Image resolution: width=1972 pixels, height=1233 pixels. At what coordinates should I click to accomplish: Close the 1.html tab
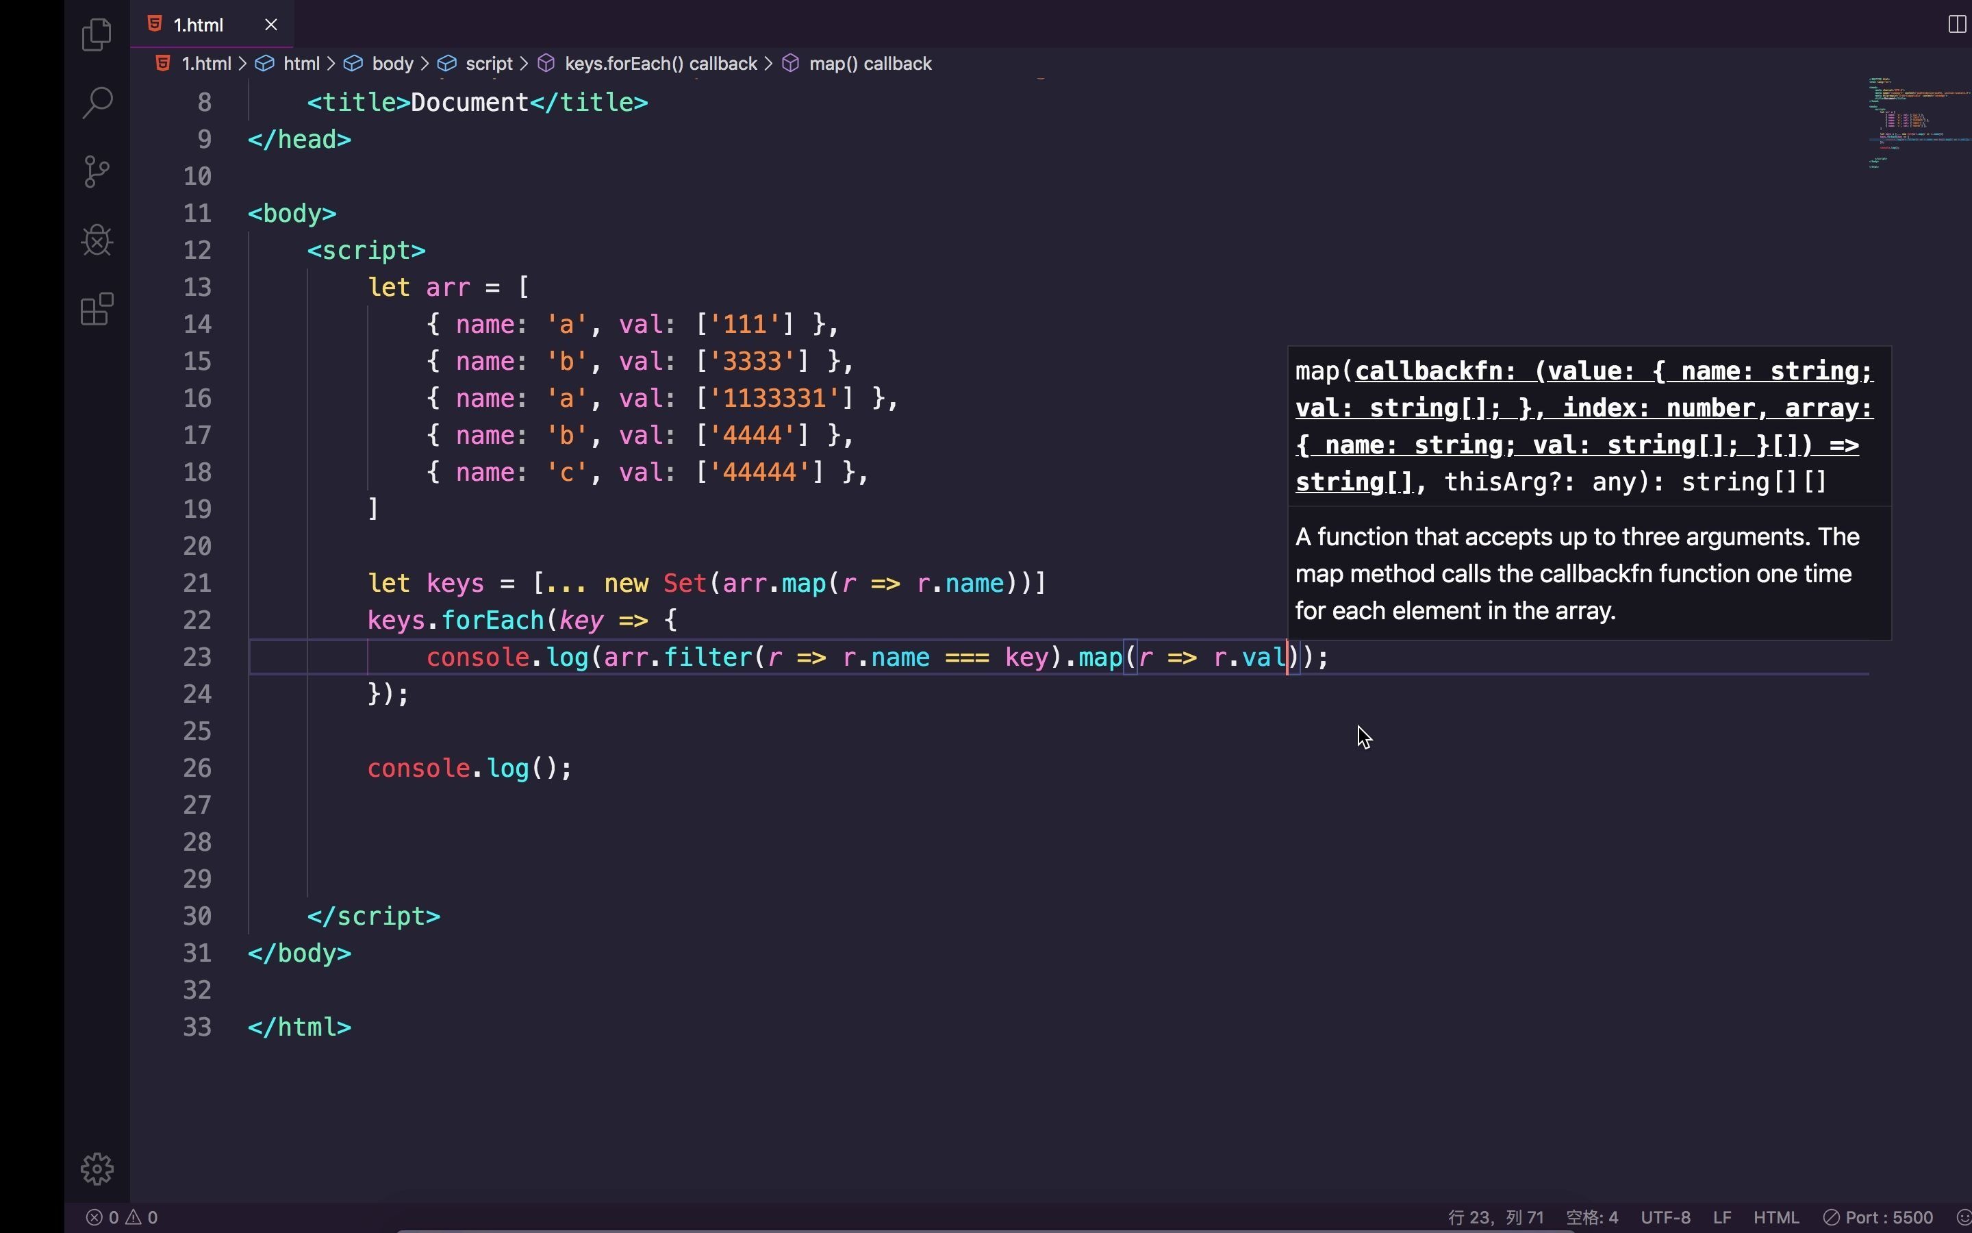(271, 25)
